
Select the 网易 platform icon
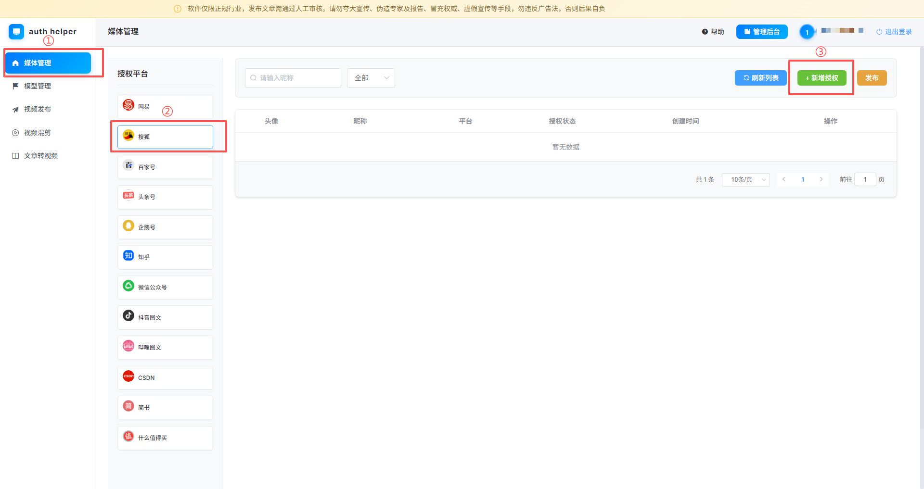(x=128, y=105)
